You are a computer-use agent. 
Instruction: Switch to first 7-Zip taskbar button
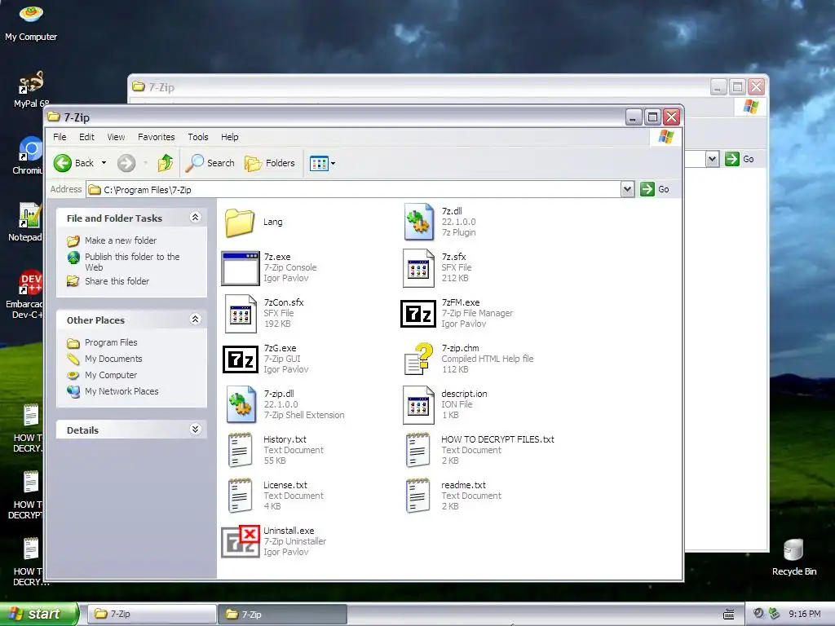coord(151,614)
